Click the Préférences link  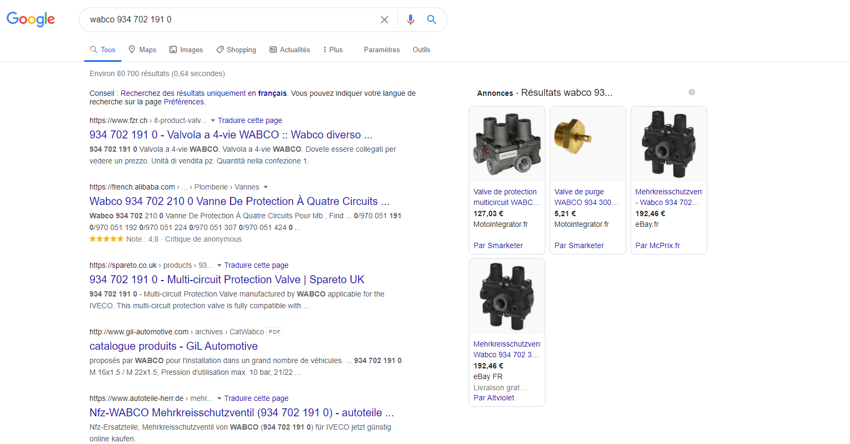(x=184, y=102)
